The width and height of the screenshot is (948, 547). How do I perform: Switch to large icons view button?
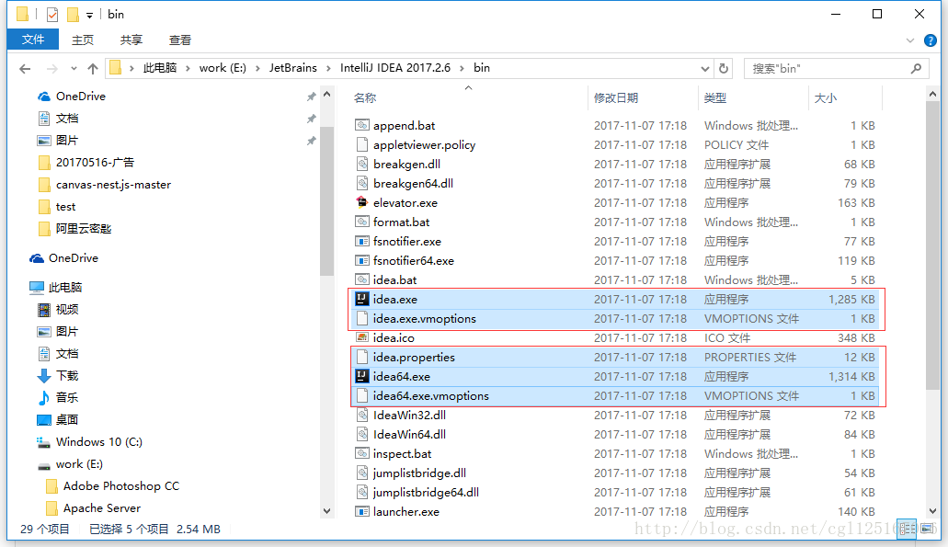[x=927, y=529]
